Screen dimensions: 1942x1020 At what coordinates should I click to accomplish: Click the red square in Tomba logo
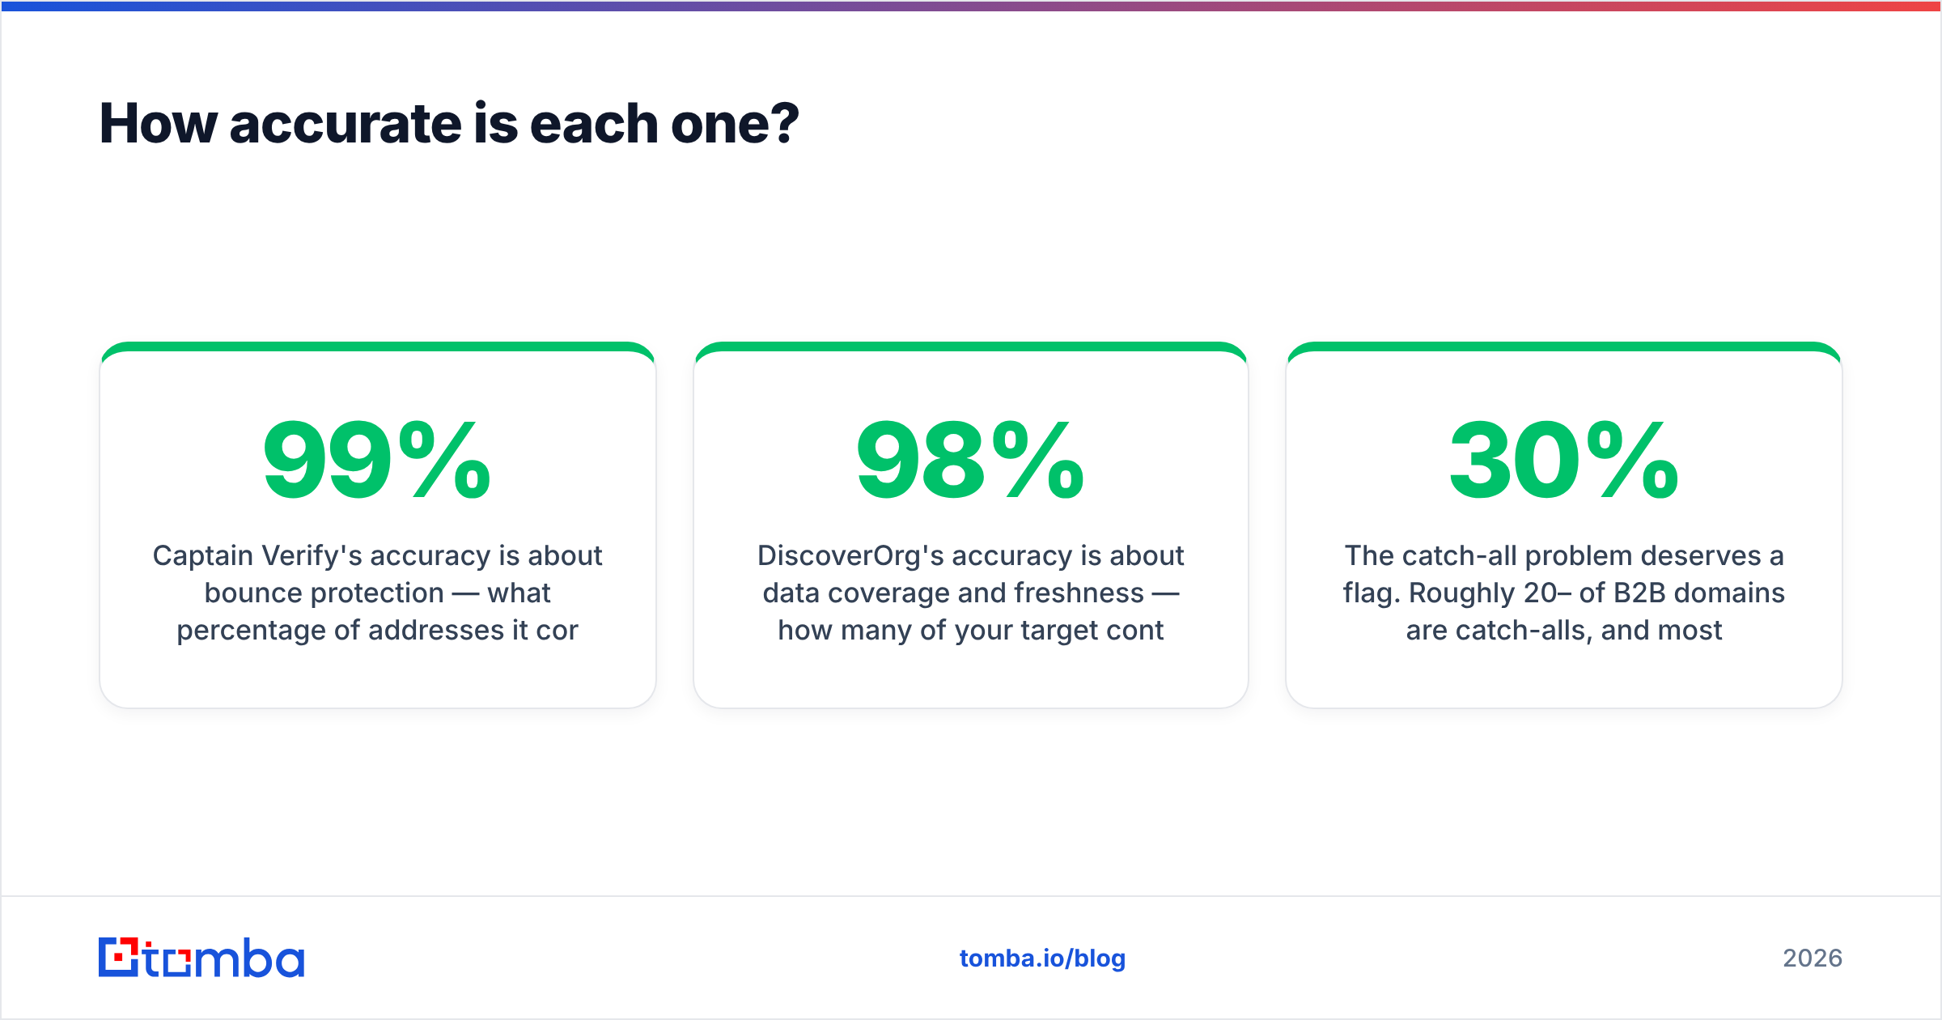point(120,958)
